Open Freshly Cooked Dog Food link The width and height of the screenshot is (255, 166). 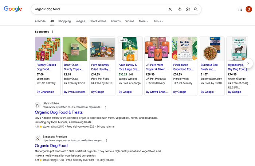[x=46, y=67]
